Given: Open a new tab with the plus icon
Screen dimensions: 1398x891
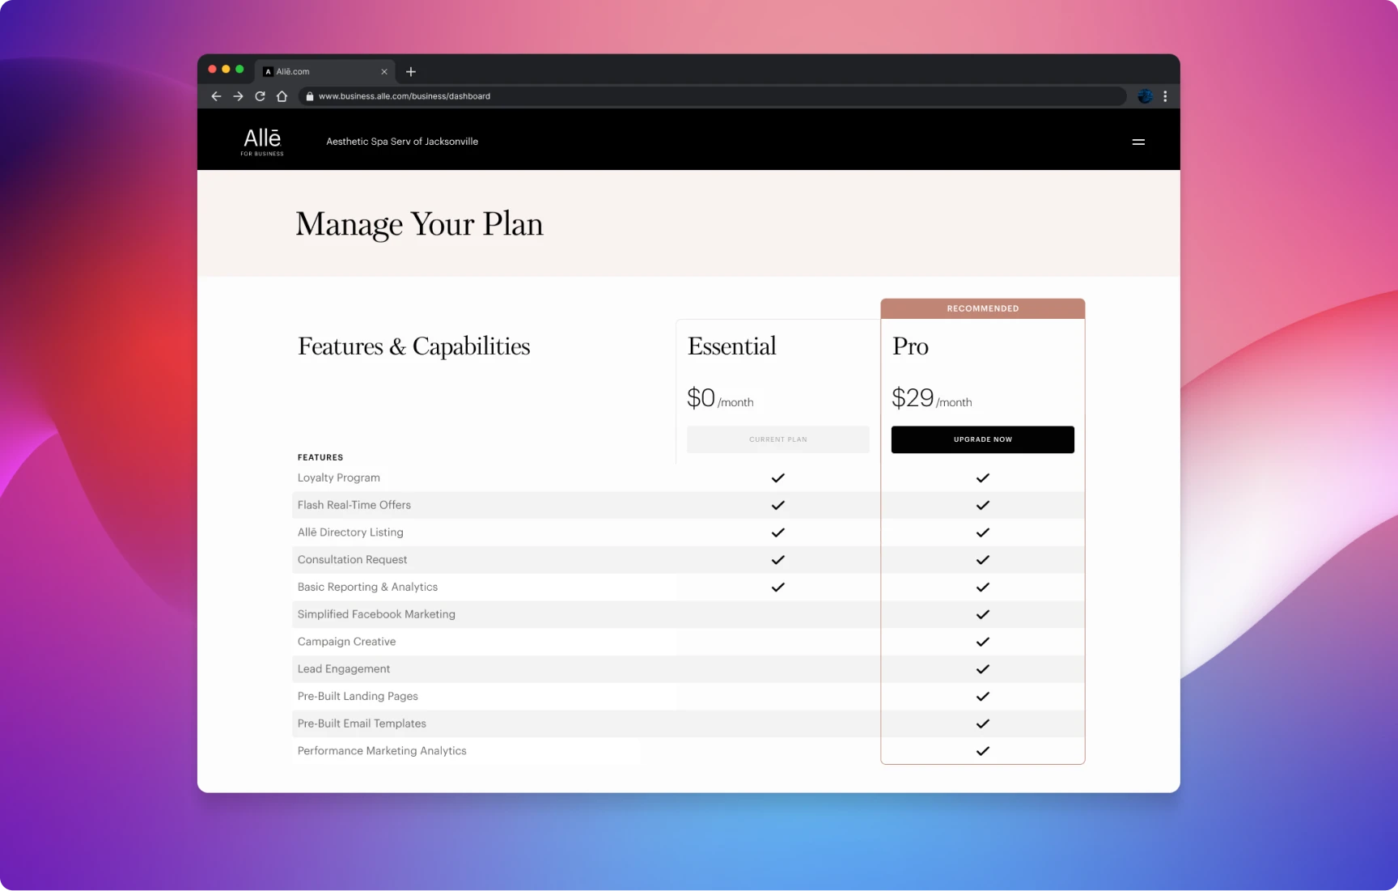Looking at the screenshot, I should pyautogui.click(x=411, y=72).
